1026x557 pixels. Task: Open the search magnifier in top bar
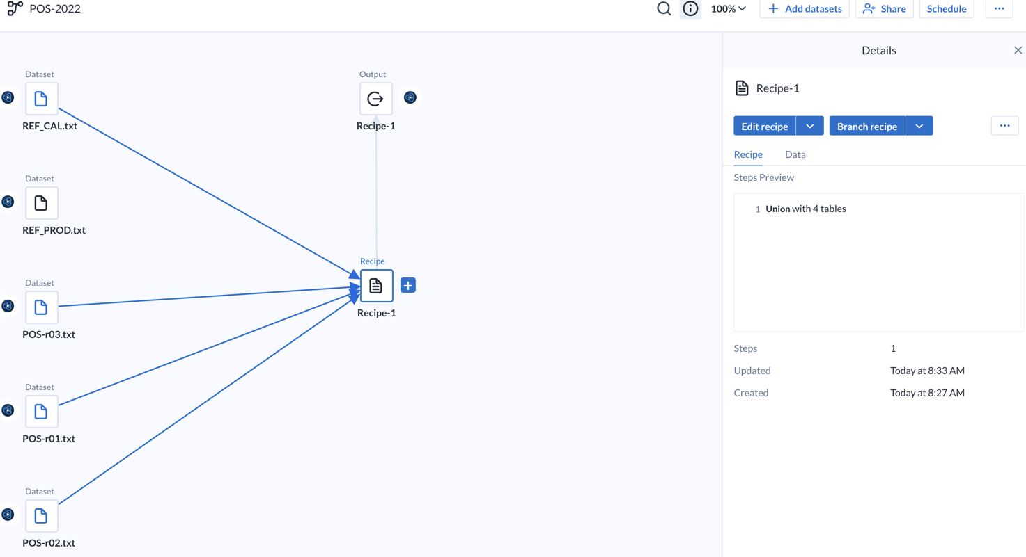(x=664, y=9)
